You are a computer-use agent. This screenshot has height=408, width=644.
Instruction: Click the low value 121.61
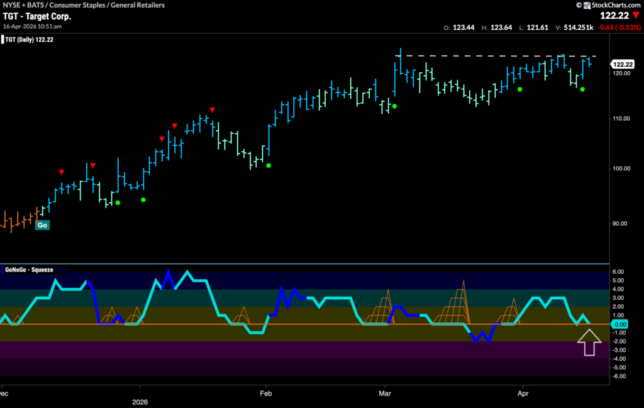537,28
